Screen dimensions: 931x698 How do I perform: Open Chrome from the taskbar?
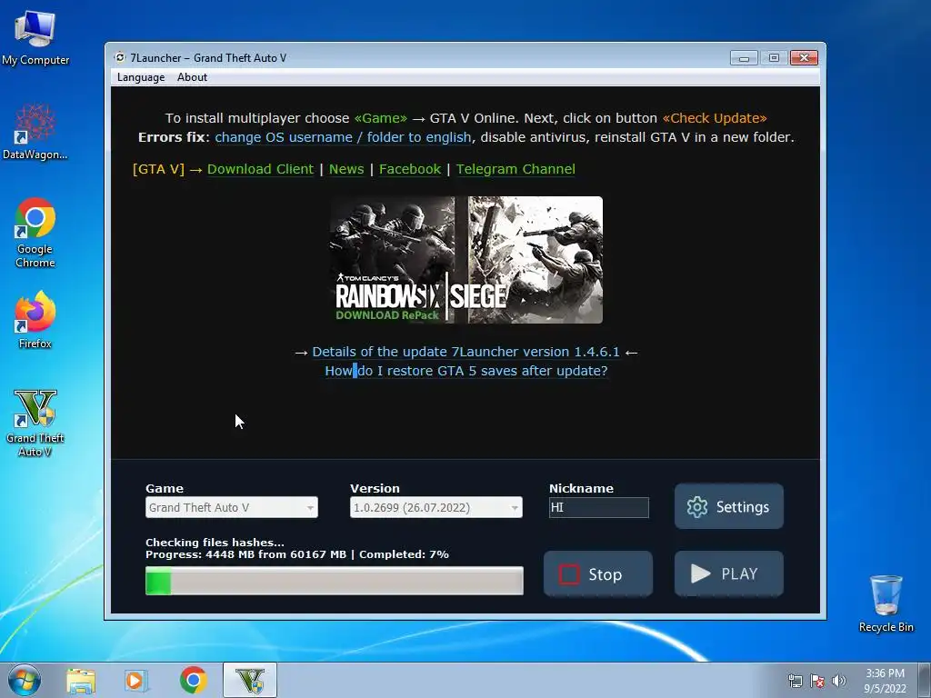pyautogui.click(x=193, y=680)
